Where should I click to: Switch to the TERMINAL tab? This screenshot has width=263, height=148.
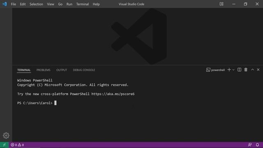point(24,70)
